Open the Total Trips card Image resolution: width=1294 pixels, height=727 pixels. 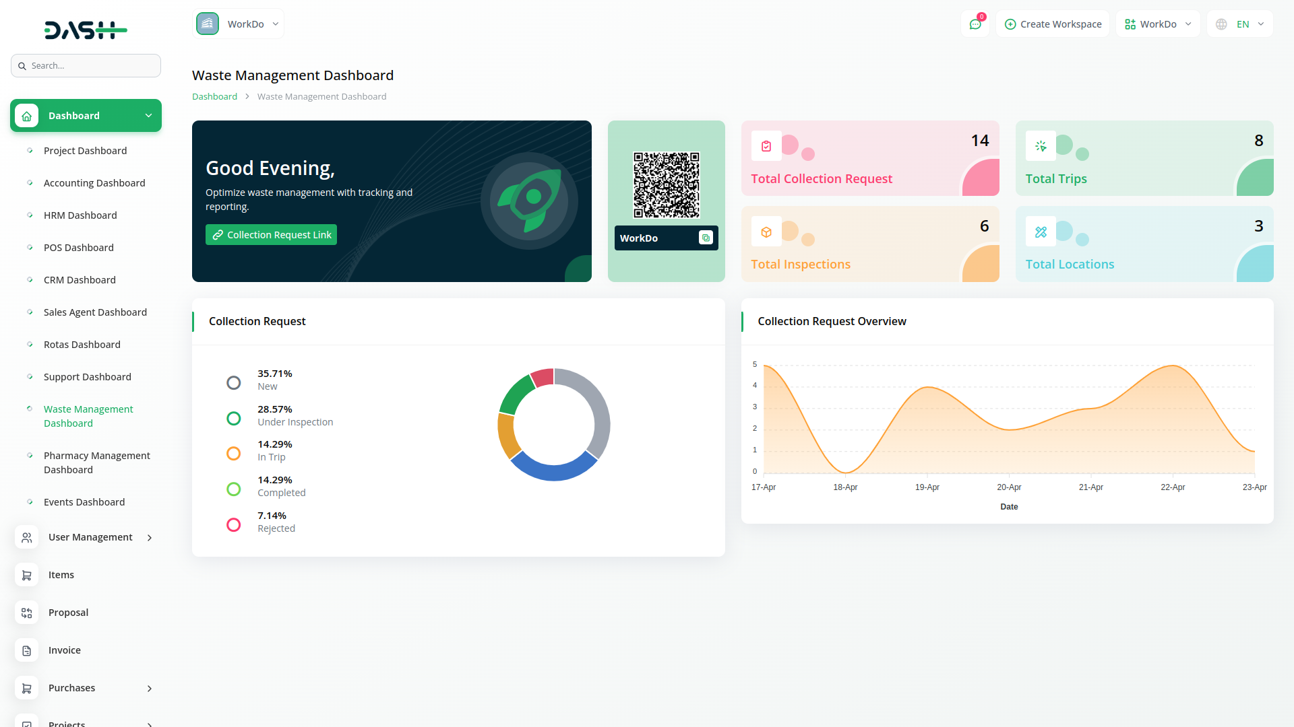coord(1144,158)
